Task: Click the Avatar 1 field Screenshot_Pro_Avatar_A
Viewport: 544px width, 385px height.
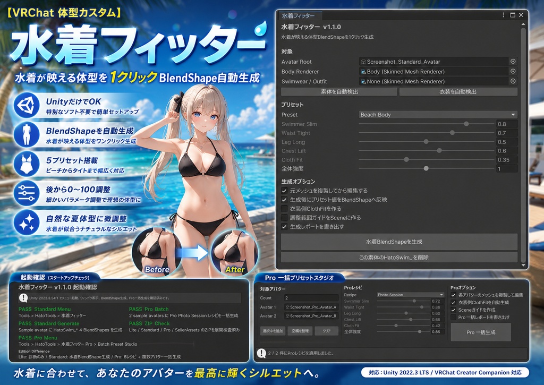Action: [x=311, y=307]
